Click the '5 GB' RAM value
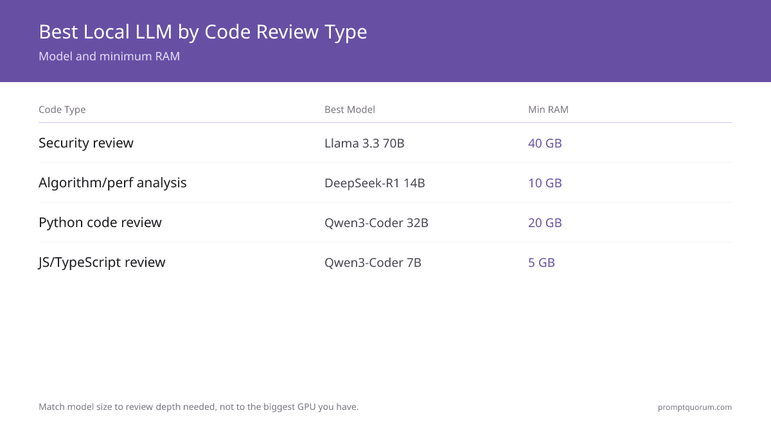The width and height of the screenshot is (771, 433). (x=542, y=262)
